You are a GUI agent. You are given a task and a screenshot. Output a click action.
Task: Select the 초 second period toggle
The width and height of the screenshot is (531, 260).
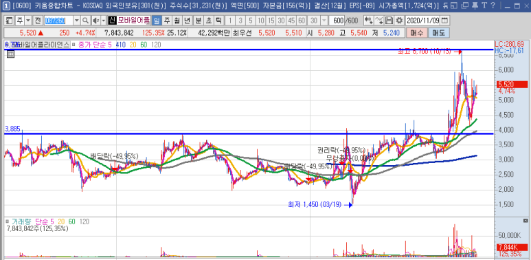coord(208,21)
